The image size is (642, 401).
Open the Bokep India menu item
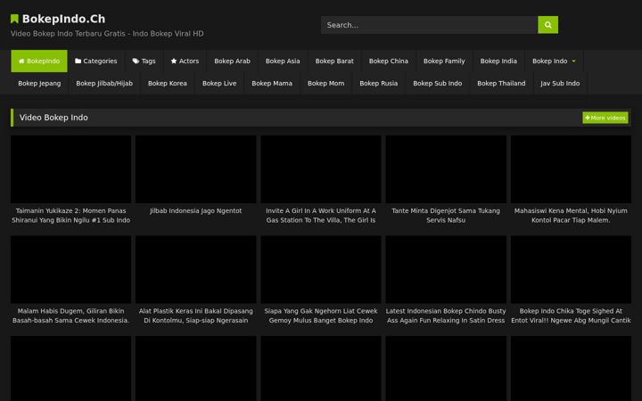[x=498, y=61]
